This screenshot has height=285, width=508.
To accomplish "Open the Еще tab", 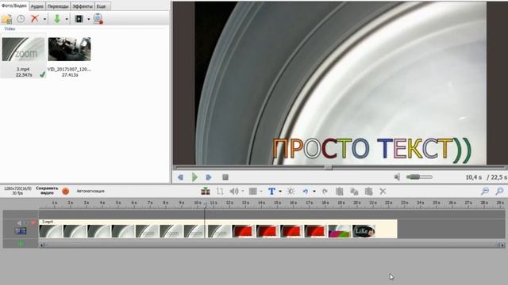I will click(102, 6).
